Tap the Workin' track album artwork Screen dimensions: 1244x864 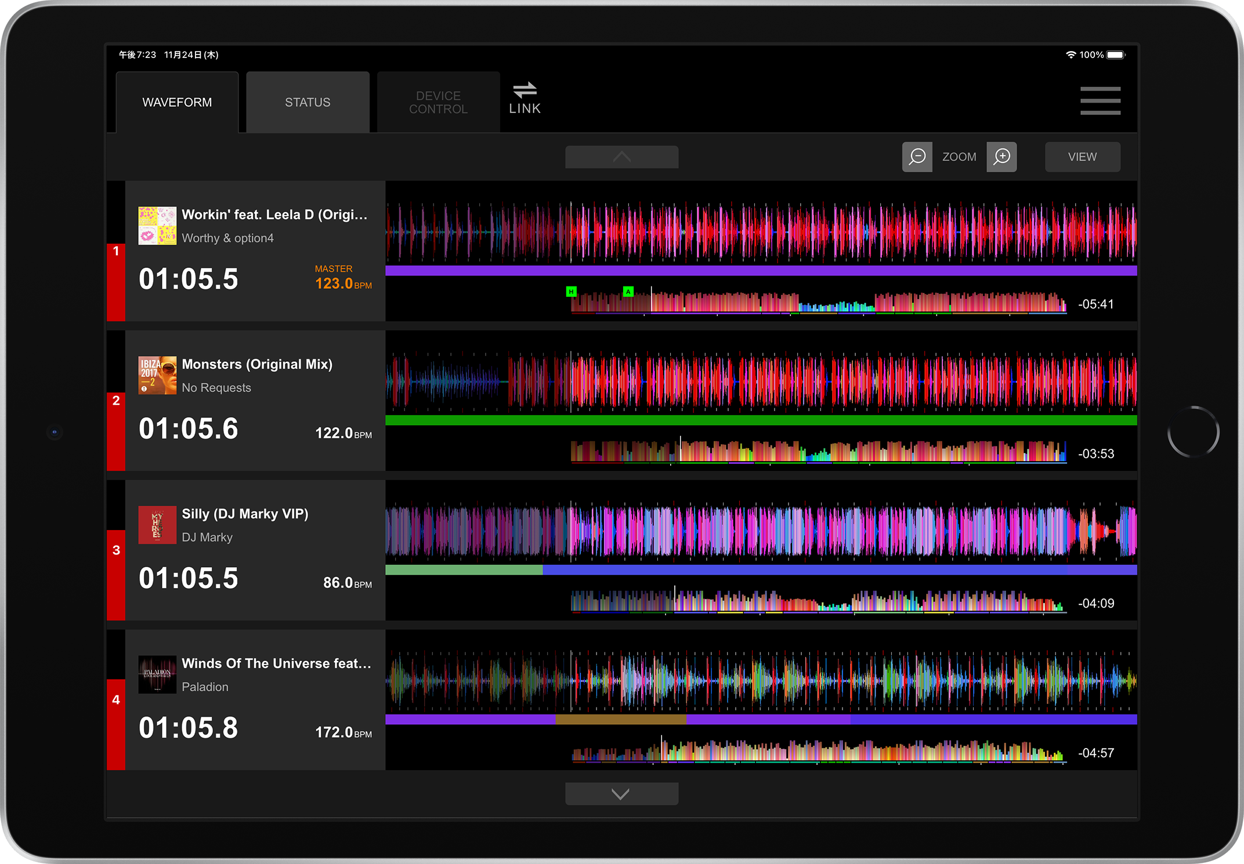pos(157,226)
